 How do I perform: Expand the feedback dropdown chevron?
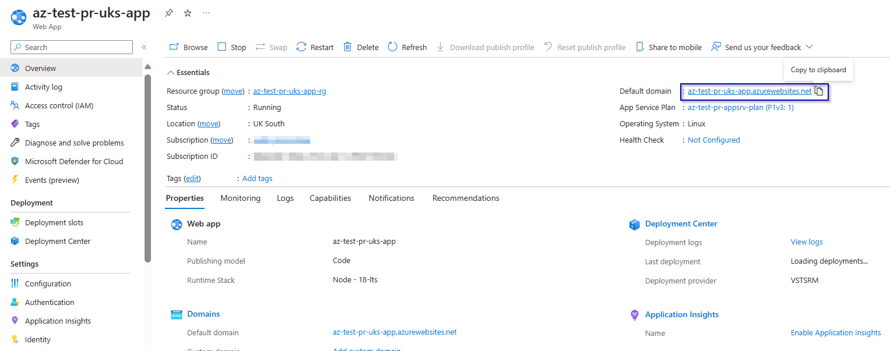click(809, 47)
